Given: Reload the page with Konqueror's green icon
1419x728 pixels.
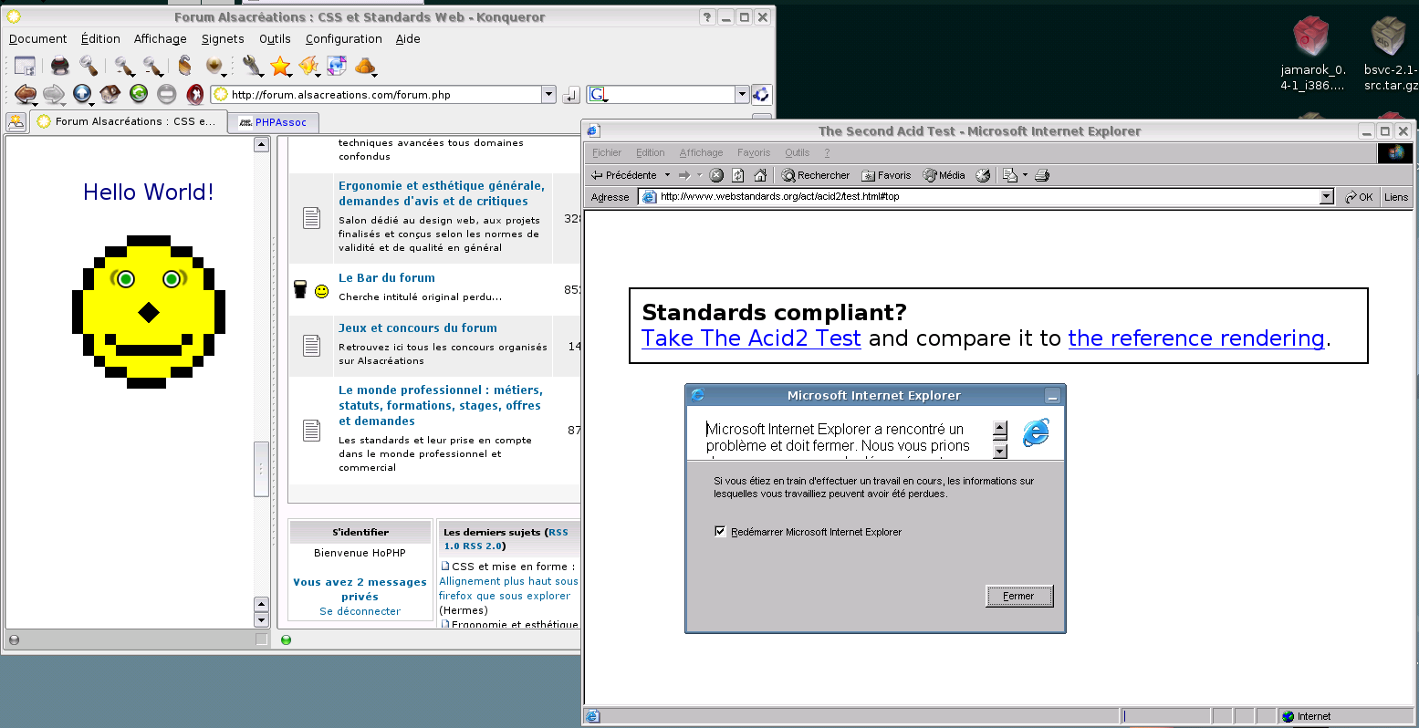Looking at the screenshot, I should click(139, 93).
